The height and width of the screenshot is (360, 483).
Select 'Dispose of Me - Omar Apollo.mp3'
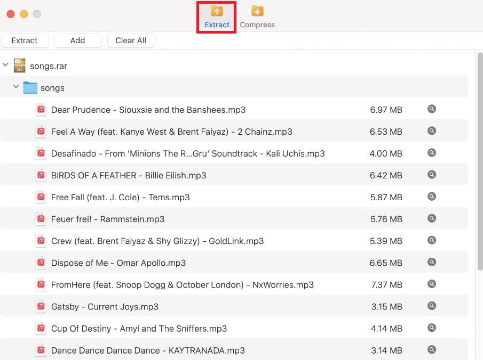point(118,263)
